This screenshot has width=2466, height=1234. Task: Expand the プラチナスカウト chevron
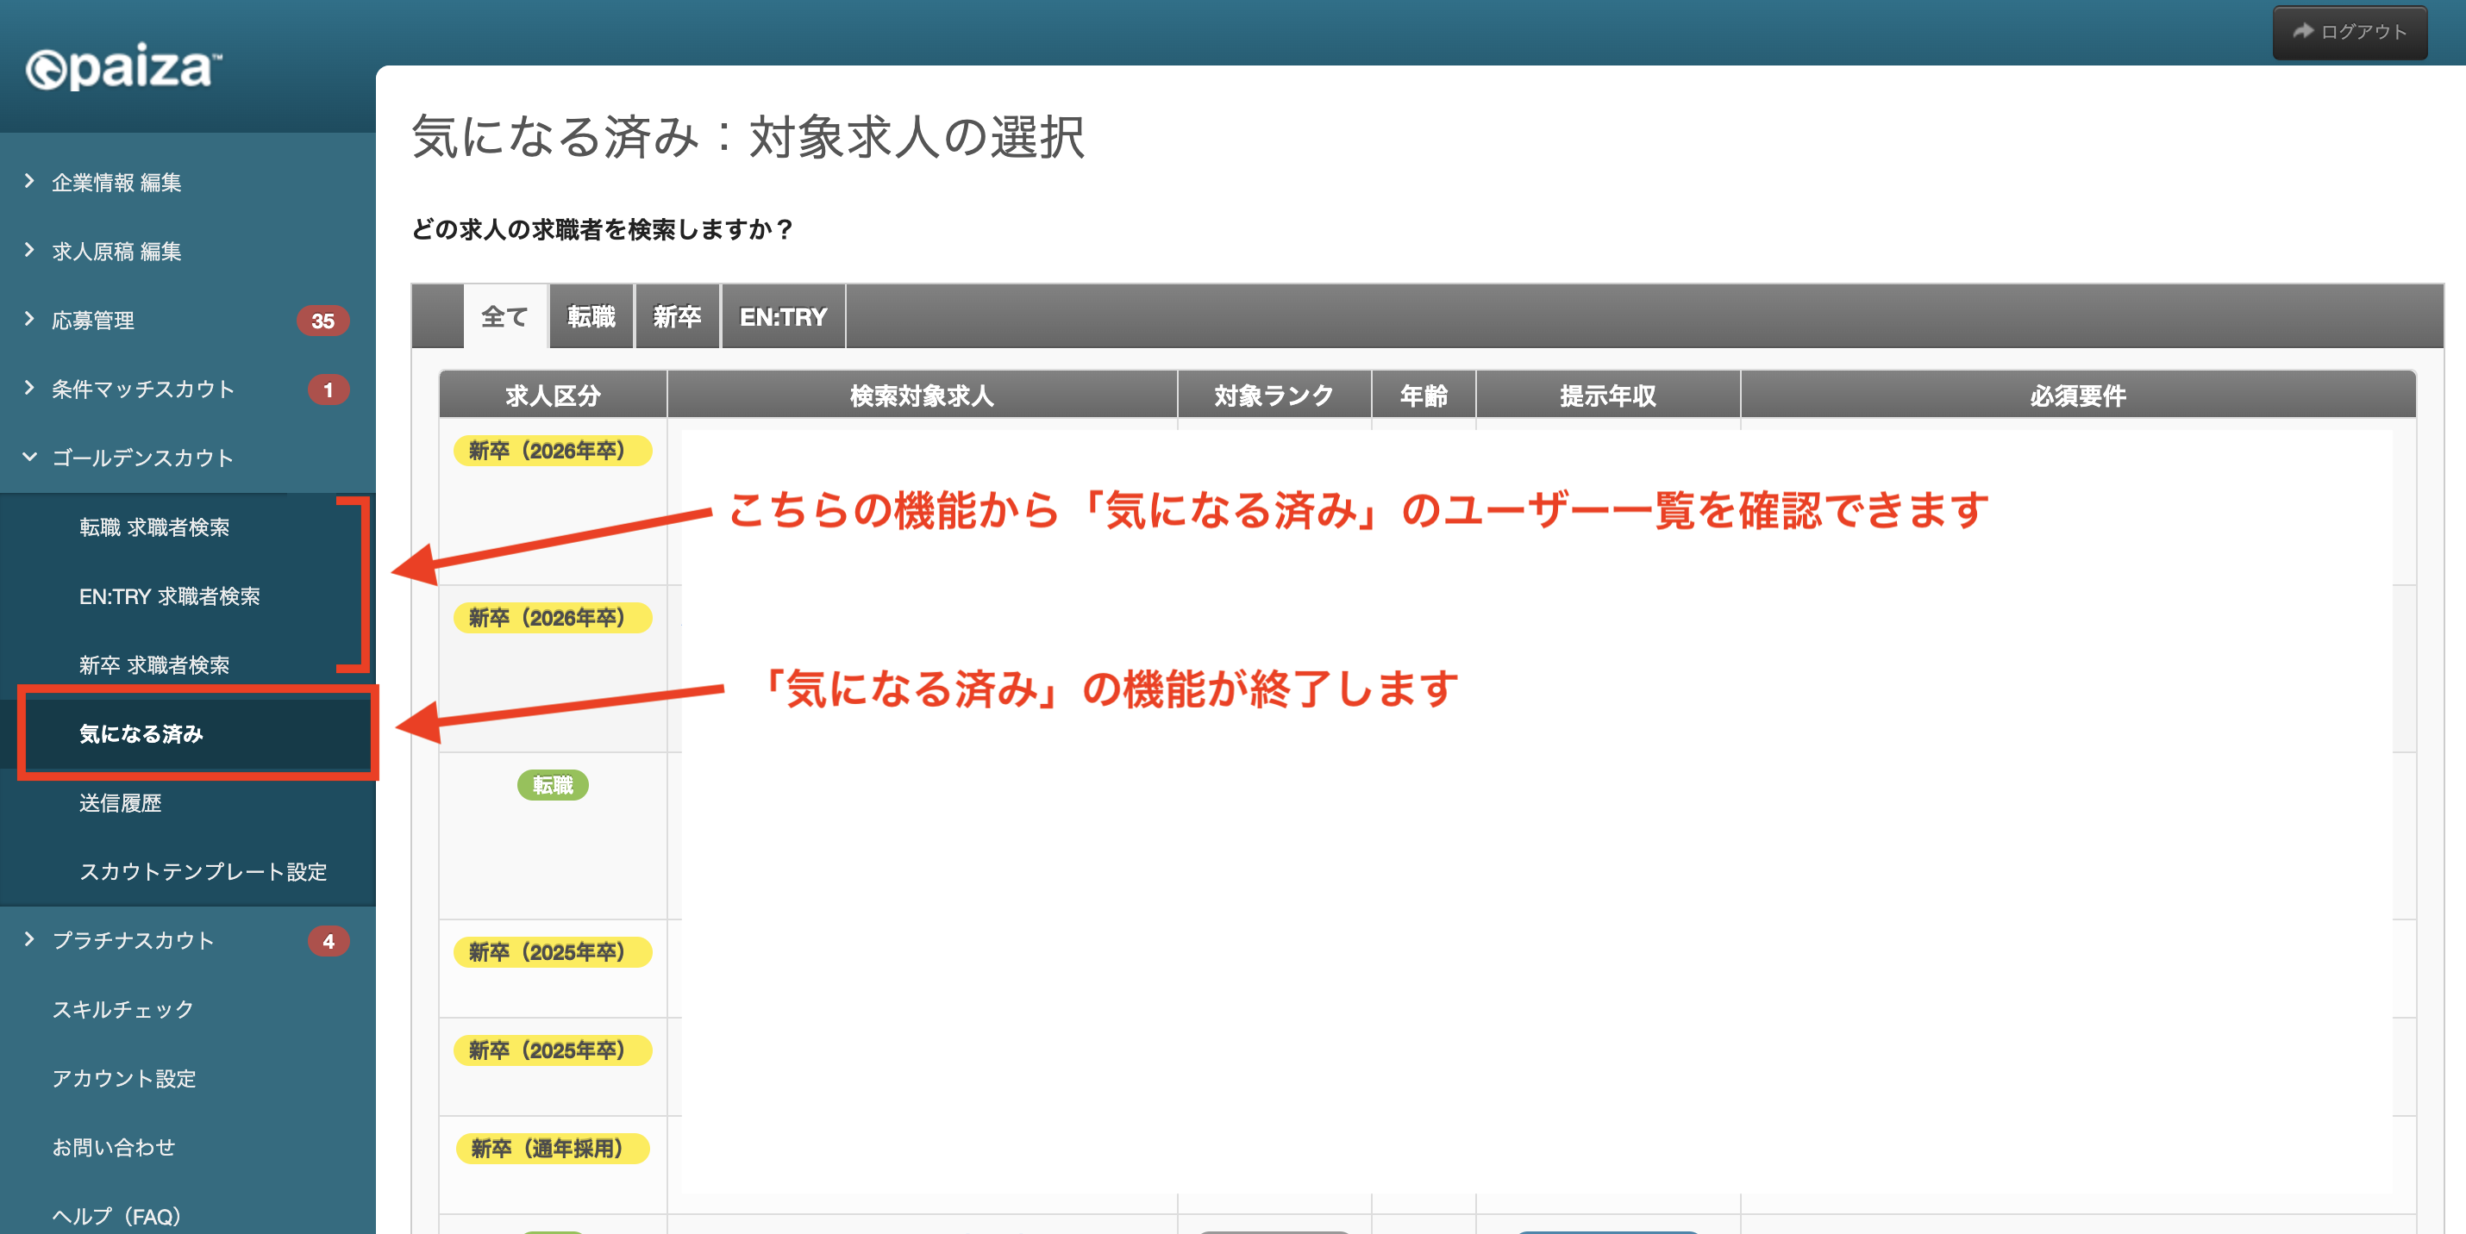[x=29, y=938]
